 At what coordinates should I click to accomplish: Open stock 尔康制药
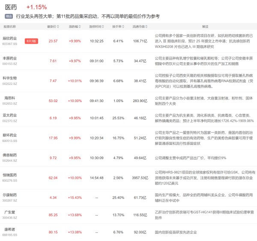(x=10, y=195)
